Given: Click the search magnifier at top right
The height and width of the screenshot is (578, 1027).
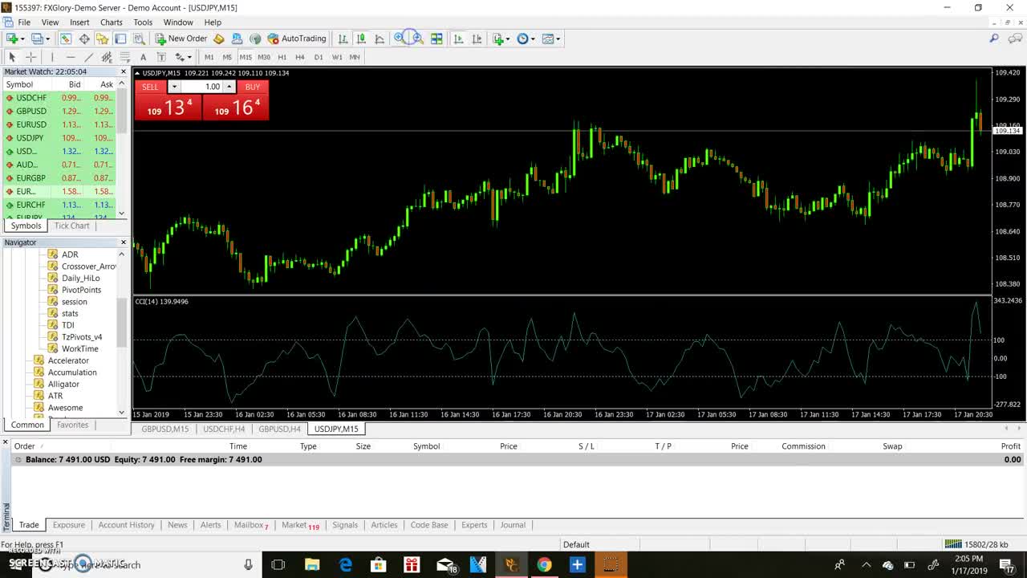Looking at the screenshot, I should pos(994,39).
